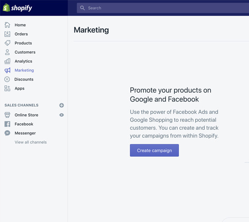Select Marketing in the sidebar
The height and width of the screenshot is (222, 249).
point(24,70)
